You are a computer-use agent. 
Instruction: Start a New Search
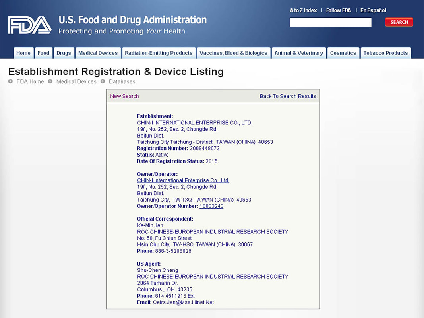pyautogui.click(x=124, y=96)
